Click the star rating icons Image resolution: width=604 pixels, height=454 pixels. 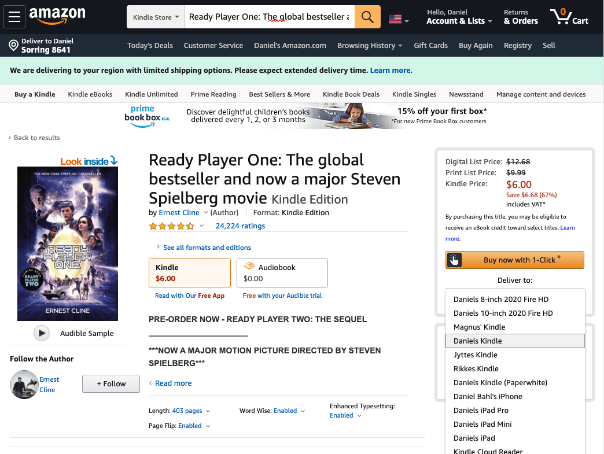(171, 226)
